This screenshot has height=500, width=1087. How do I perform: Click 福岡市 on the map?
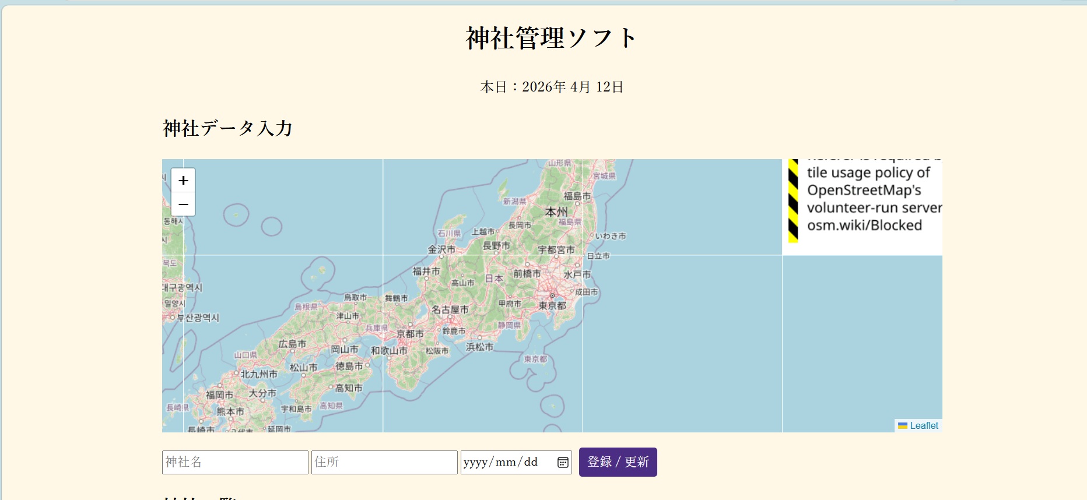[x=219, y=395]
